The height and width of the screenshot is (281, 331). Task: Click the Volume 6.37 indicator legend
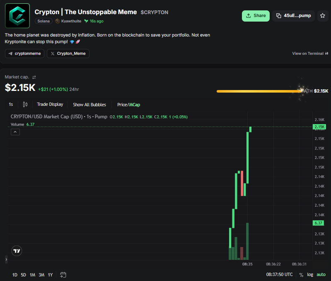tap(23, 125)
